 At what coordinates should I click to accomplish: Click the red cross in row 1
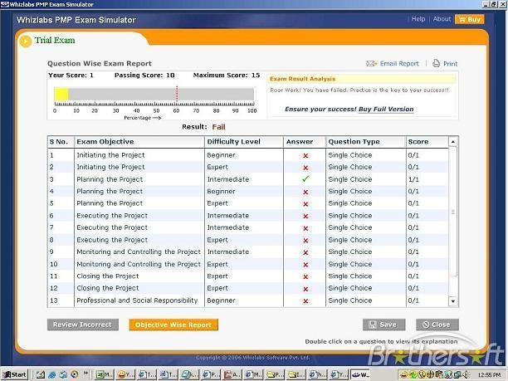point(305,156)
